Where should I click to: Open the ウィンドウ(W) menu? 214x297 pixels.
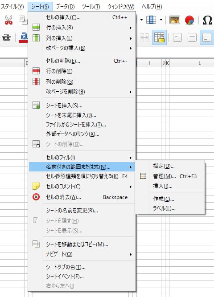point(121,7)
